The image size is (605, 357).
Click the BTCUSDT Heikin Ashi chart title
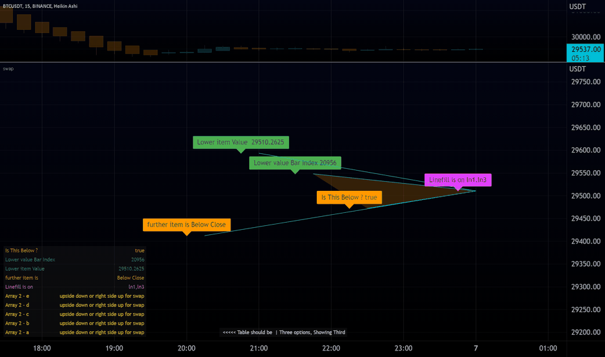coord(40,6)
